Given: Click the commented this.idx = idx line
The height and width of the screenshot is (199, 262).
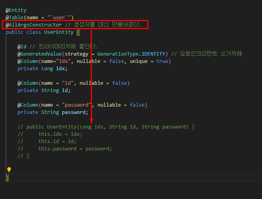Looking at the screenshot, I should pos(50,134).
